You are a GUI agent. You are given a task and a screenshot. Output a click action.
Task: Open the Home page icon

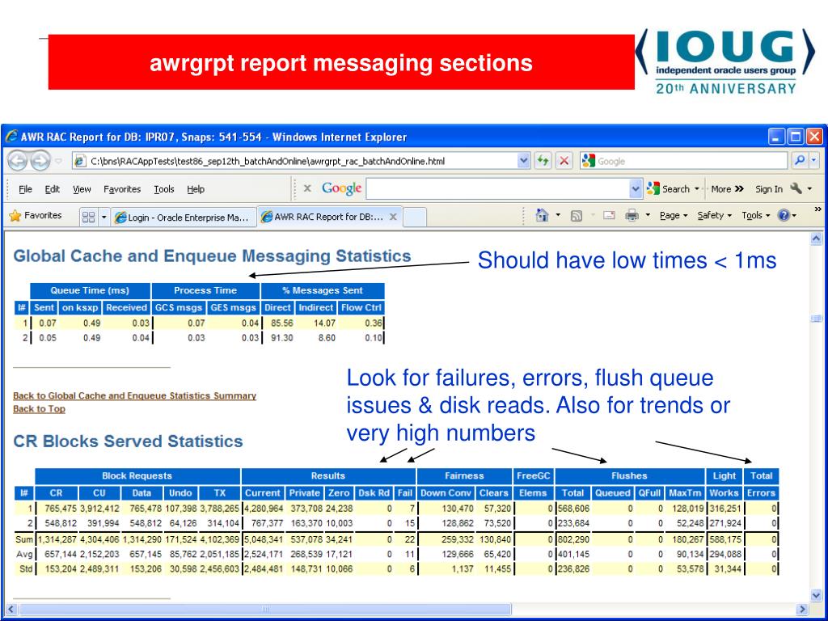[x=542, y=215]
